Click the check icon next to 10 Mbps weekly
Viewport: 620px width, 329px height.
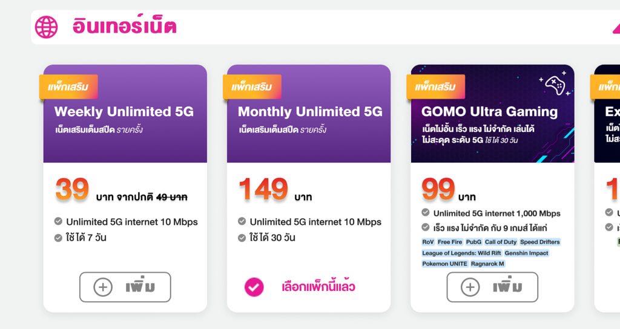(58, 221)
